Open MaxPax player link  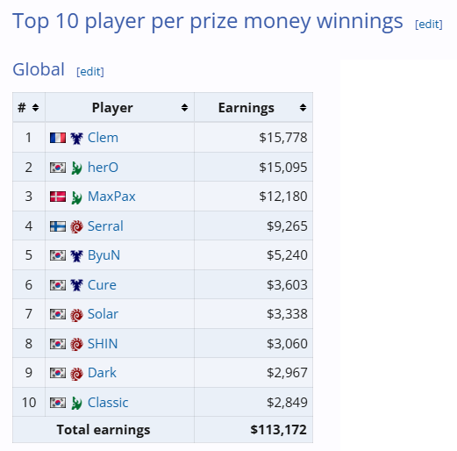pos(111,197)
